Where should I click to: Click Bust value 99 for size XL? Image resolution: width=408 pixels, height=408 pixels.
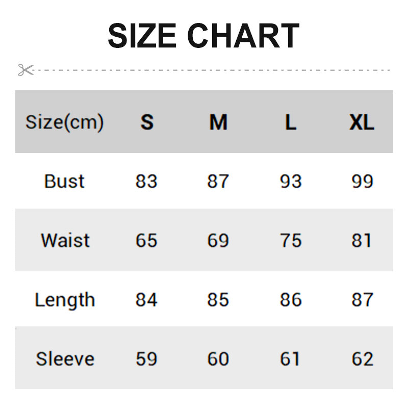362,182
